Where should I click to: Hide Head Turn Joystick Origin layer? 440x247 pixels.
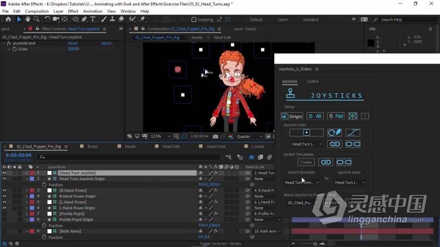click(x=4, y=179)
